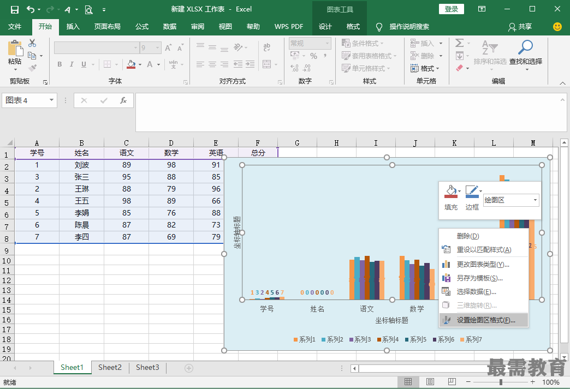Image resolution: width=570 pixels, height=389 pixels.
Task: Open AutoSum sigma icon
Action: click(460, 43)
